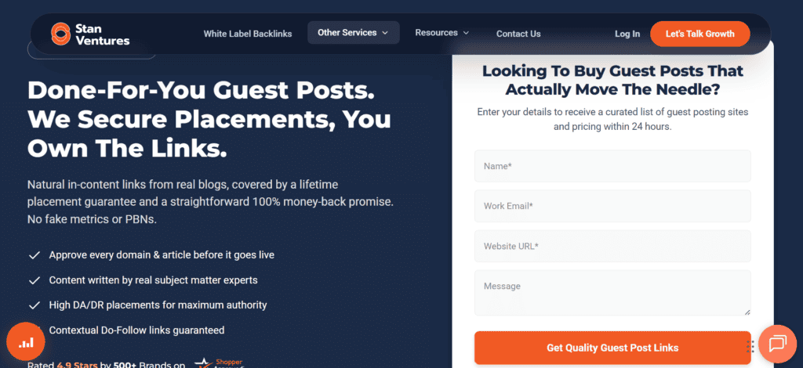The image size is (803, 368).
Task: Click the Log In link
Action: 627,34
